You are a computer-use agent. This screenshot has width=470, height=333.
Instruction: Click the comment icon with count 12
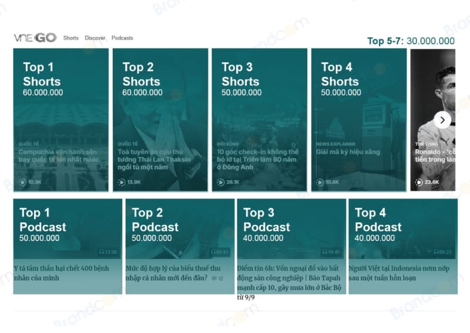tap(217, 278)
